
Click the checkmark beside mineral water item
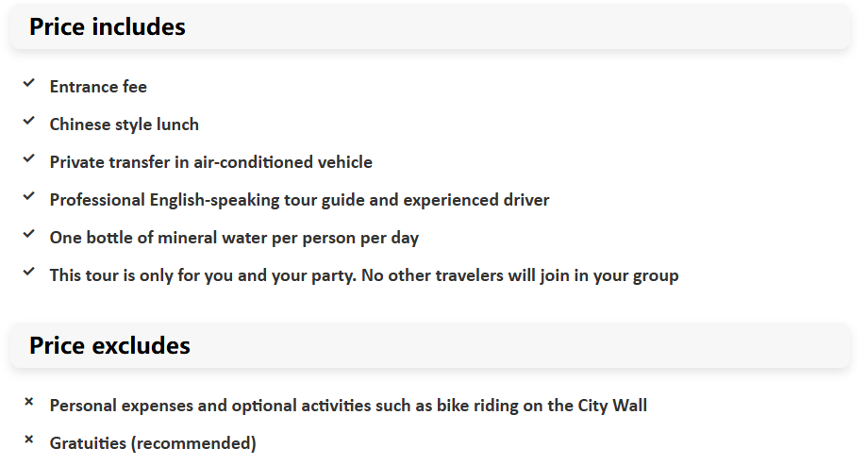28,234
